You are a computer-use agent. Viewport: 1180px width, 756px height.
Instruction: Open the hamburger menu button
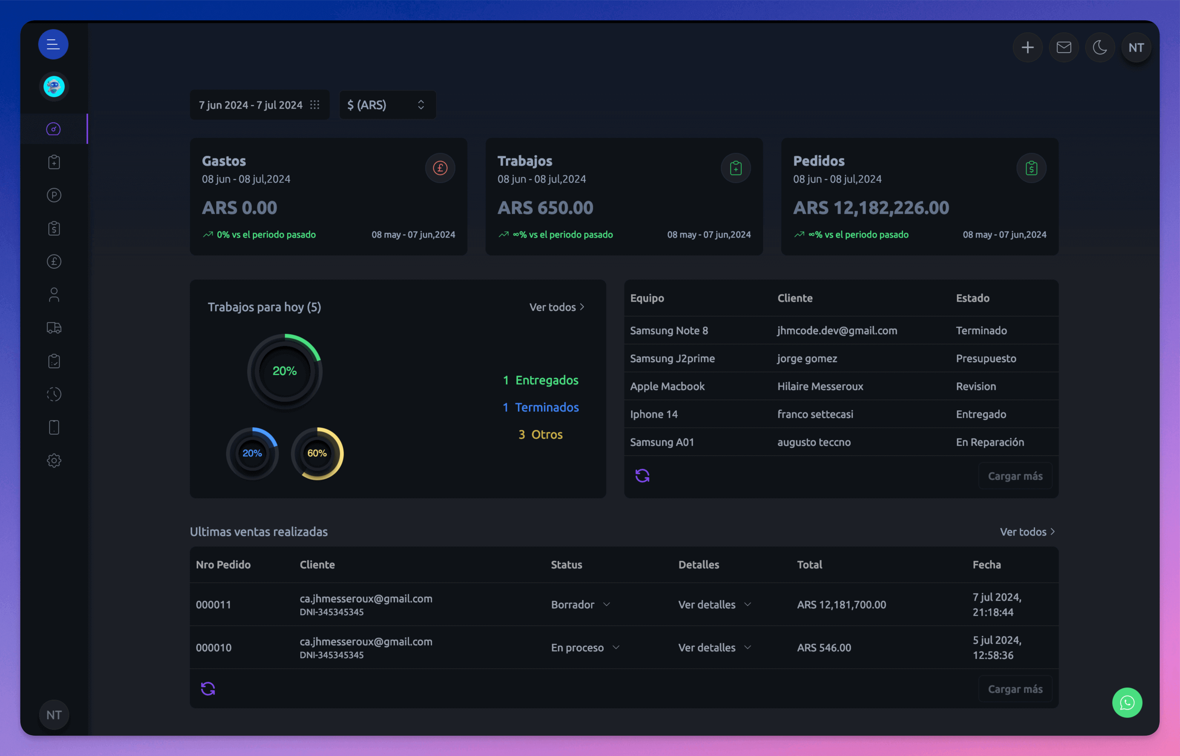point(53,44)
